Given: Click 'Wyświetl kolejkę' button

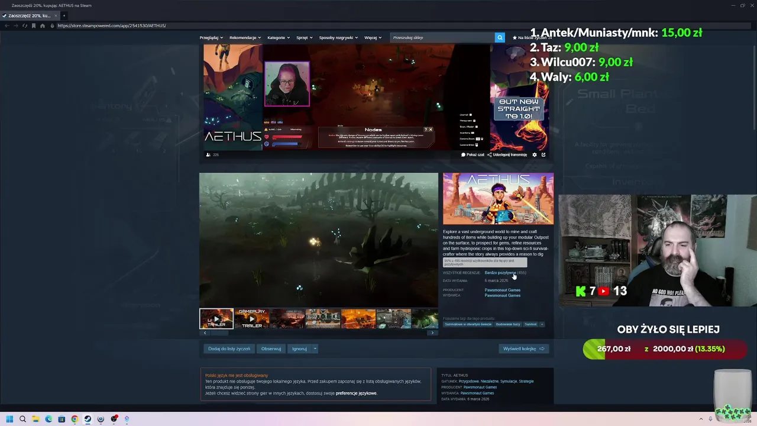Looking at the screenshot, I should (x=523, y=348).
